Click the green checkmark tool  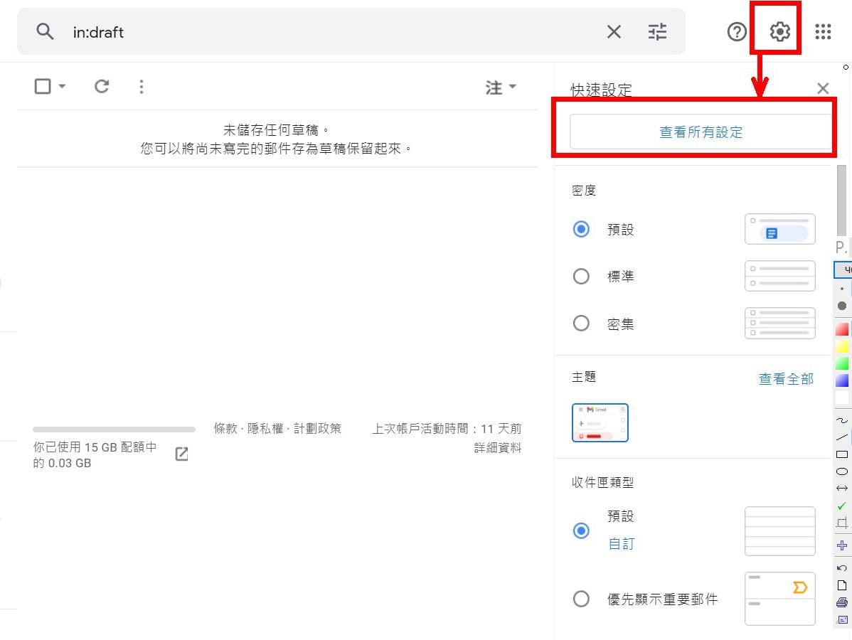pos(841,506)
